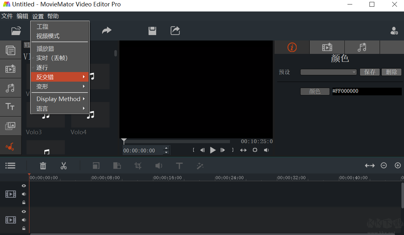Click the open folder icon in top toolbar
Screen dimensions: 404x235
pos(16,31)
